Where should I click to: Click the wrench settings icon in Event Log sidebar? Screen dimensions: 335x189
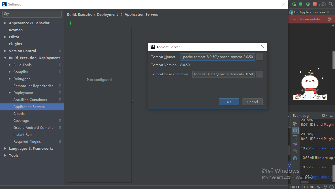click(x=295, y=123)
